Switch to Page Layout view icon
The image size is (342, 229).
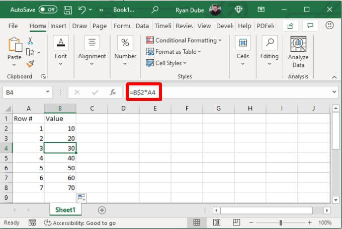coord(217,222)
